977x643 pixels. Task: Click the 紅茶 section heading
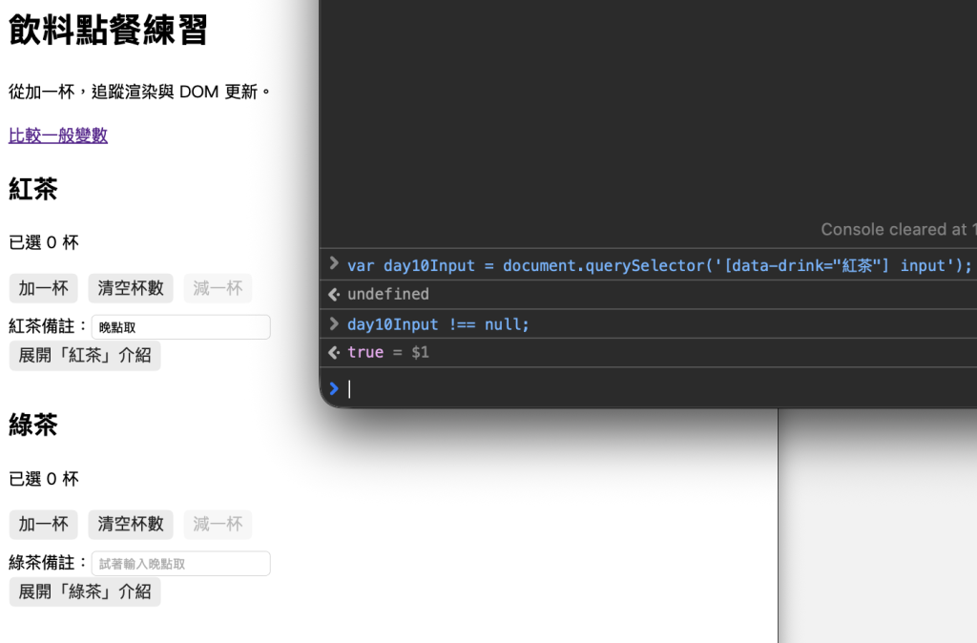pos(33,189)
